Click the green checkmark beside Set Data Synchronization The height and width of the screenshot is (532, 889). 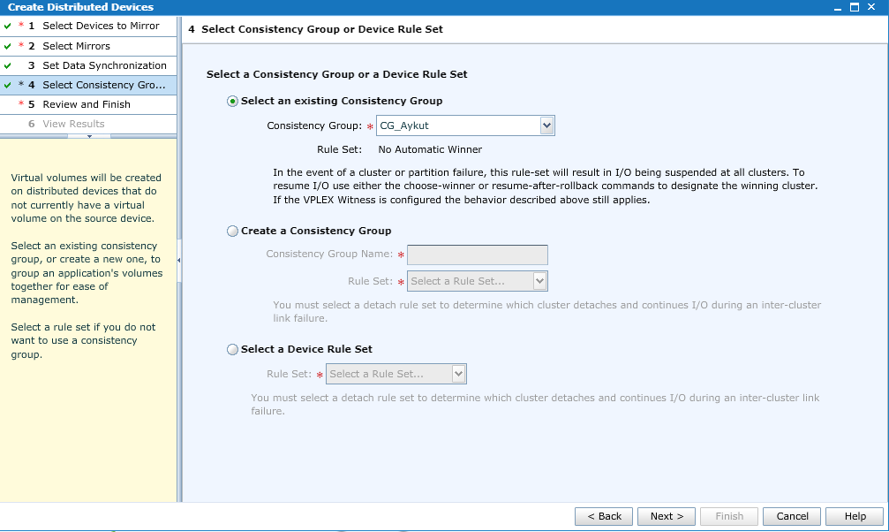[7, 66]
